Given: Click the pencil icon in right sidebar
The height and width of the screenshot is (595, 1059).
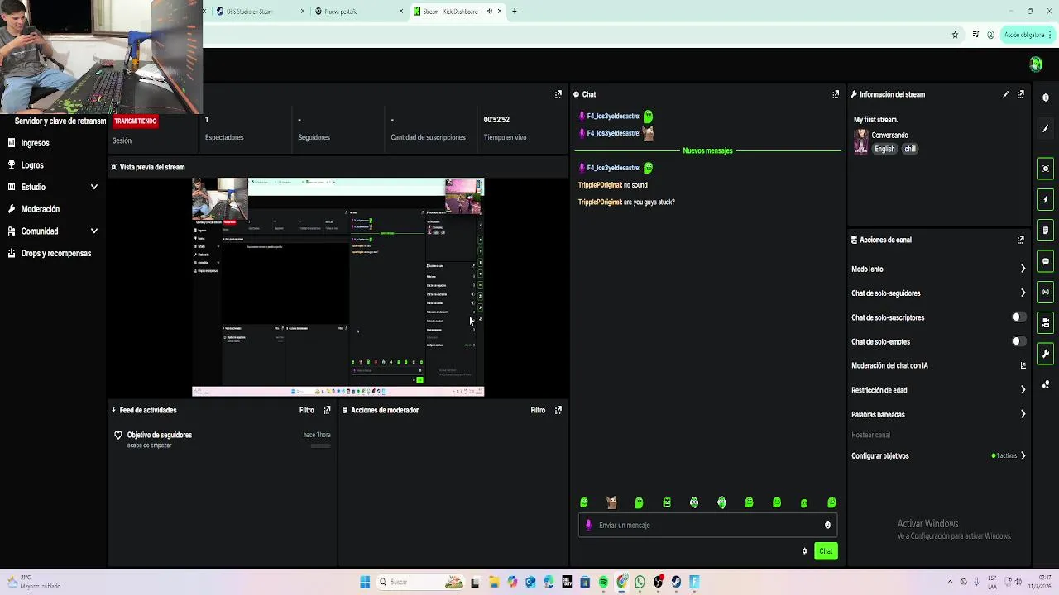Looking at the screenshot, I should pos(1046,129).
